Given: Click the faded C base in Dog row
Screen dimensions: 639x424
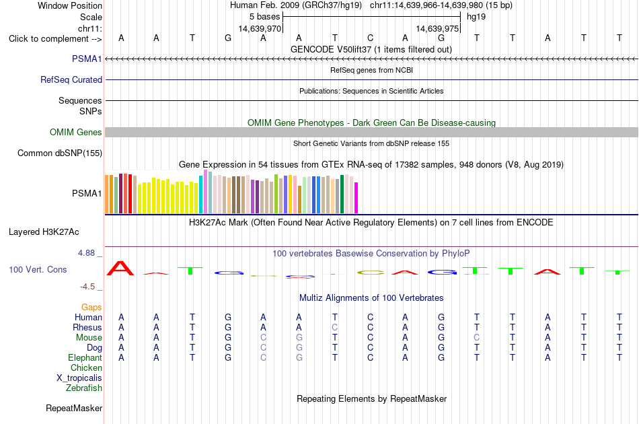Looking at the screenshot, I should pos(263,348).
